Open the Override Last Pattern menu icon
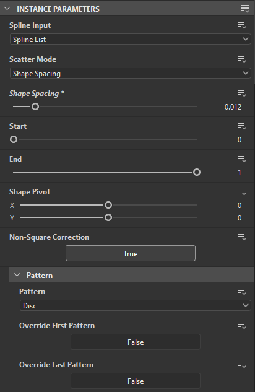 pos(242,365)
